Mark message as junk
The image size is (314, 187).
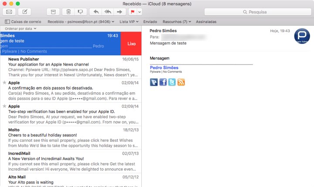point(81,12)
